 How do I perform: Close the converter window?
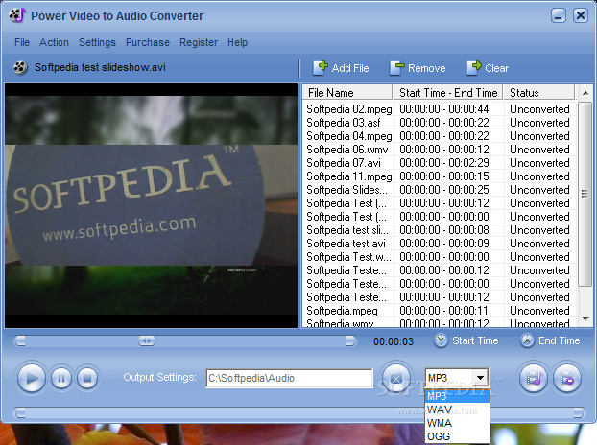(581, 15)
